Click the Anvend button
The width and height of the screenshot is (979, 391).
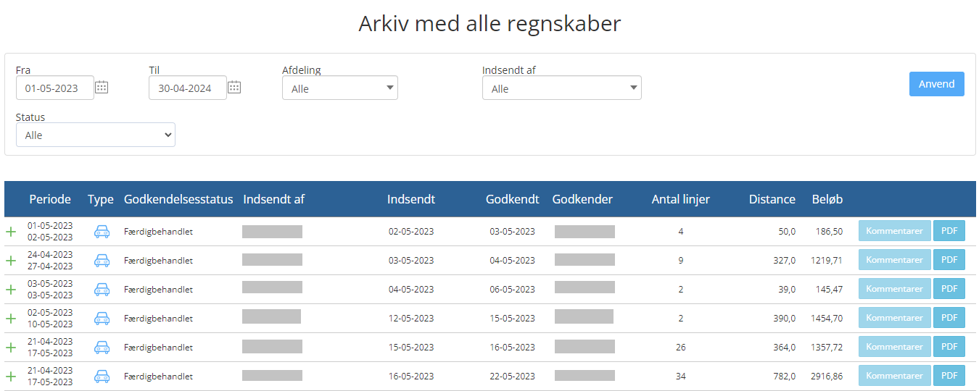(x=937, y=84)
